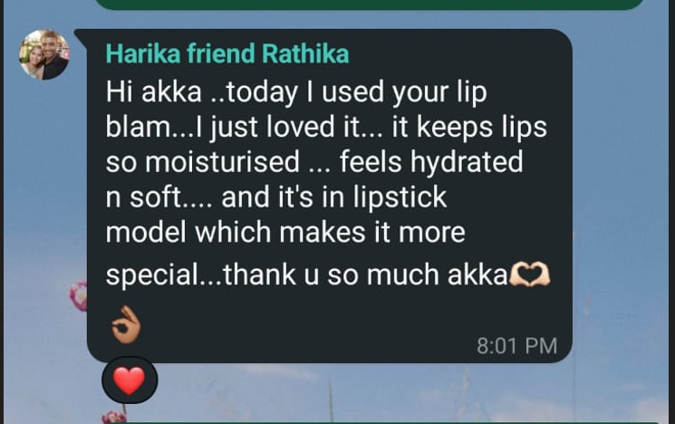675x424 pixels.
Task: Click the 8:01 PM timestamp
Action: click(516, 346)
